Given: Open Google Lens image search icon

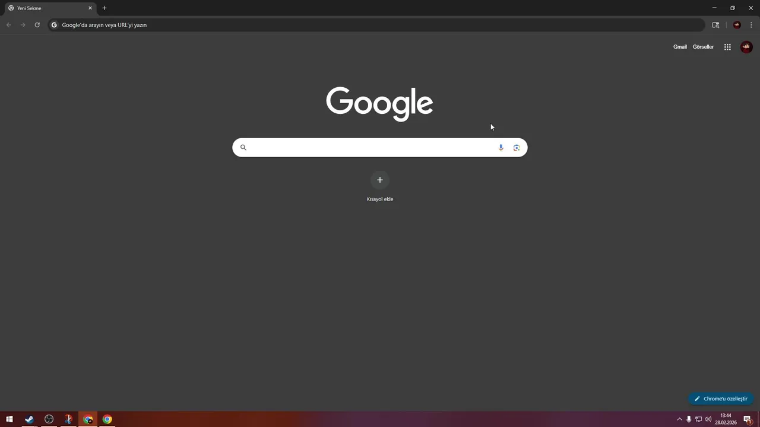Looking at the screenshot, I should (x=517, y=148).
